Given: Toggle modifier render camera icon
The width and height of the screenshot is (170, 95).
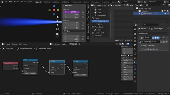Looking at the screenshot, I should coord(158,38).
